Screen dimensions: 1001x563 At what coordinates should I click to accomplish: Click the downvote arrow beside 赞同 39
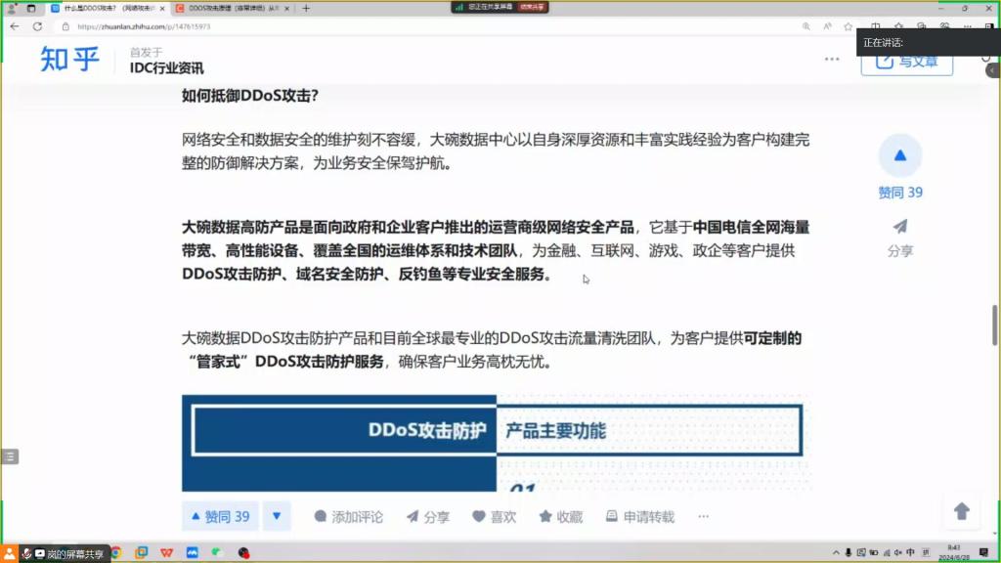coord(277,517)
